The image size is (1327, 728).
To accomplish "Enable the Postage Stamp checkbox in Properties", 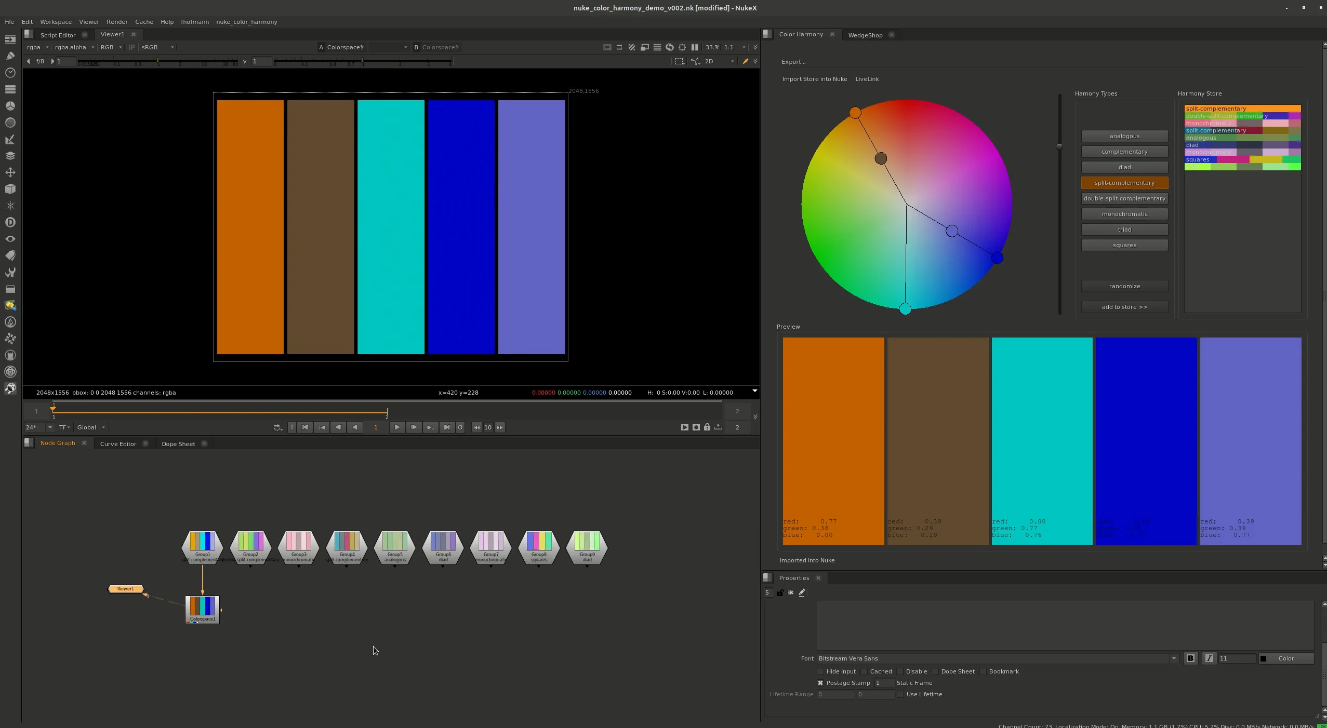I will [821, 683].
